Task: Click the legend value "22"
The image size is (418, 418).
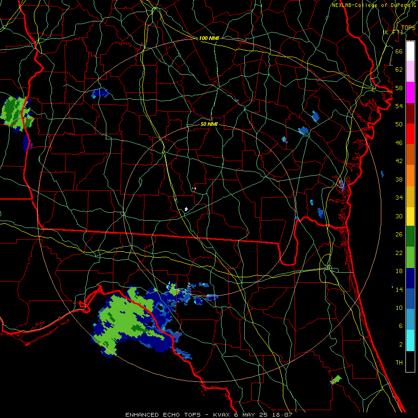Action: point(399,253)
